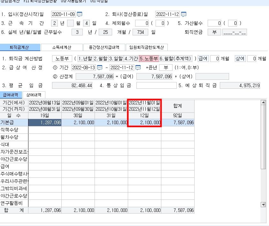
Task: Select the 5.노동부 calculation method option
Action: coord(149,59)
